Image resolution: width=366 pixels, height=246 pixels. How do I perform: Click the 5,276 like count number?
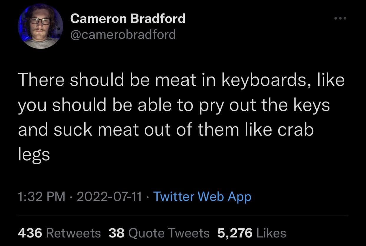(x=235, y=233)
